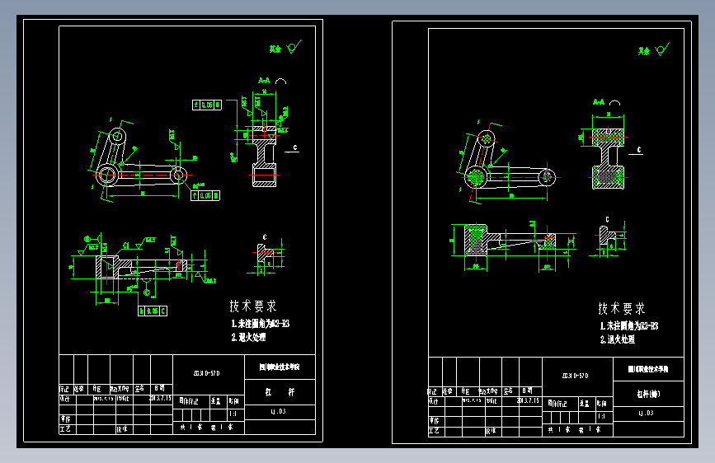Click the sheet count row in right title block
This screenshot has height=463, width=715.
[x=578, y=430]
